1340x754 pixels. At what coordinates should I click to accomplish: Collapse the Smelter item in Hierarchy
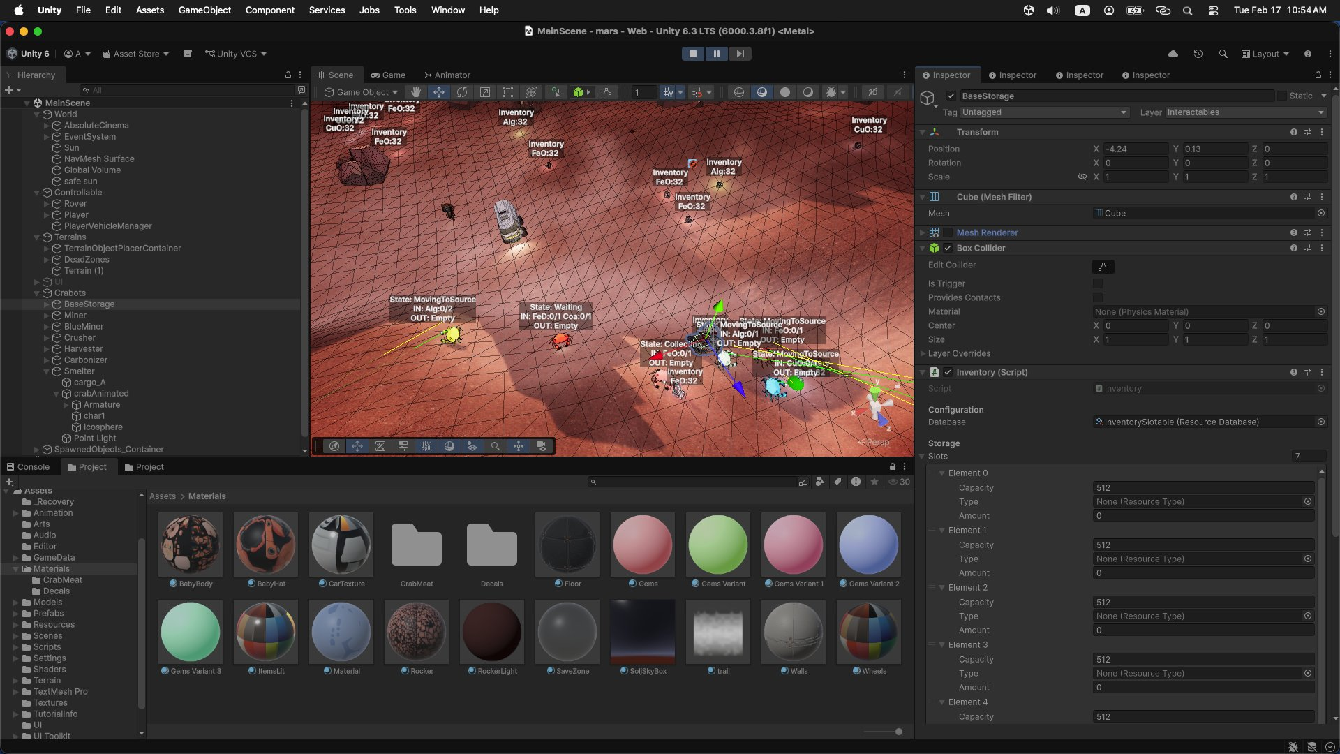click(x=47, y=371)
